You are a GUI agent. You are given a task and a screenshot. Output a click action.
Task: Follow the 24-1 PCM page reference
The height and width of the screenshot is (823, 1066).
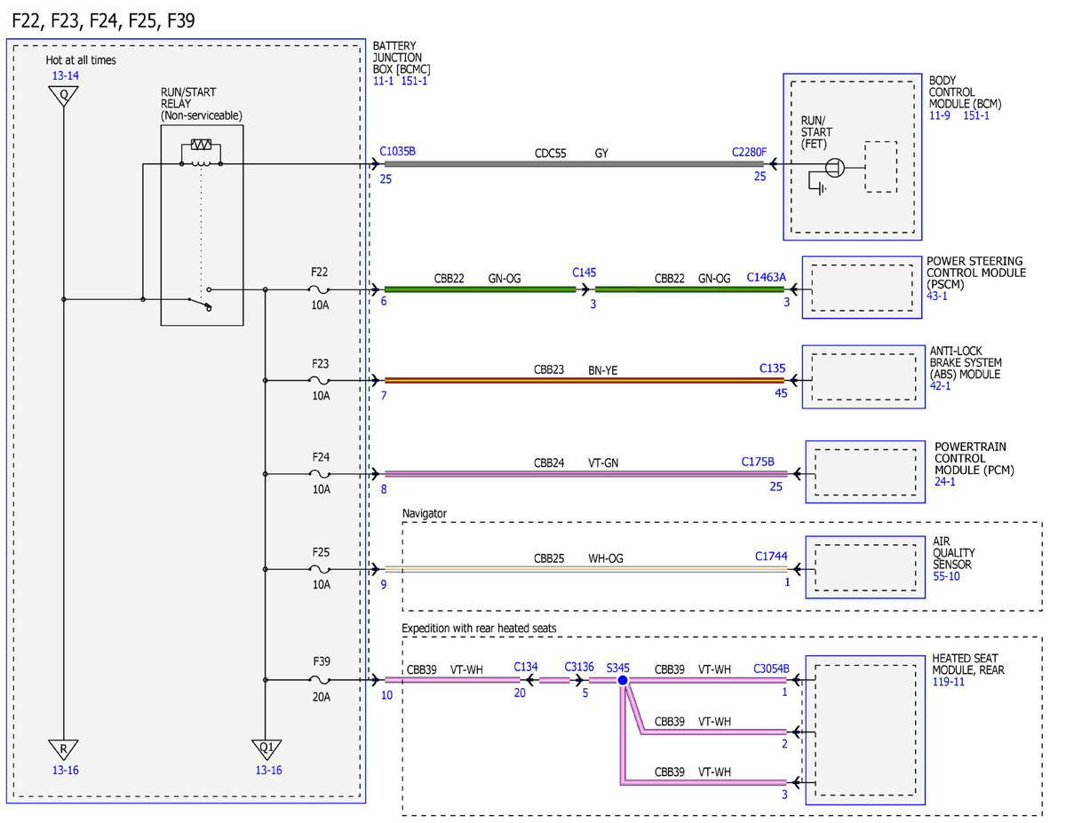point(945,481)
